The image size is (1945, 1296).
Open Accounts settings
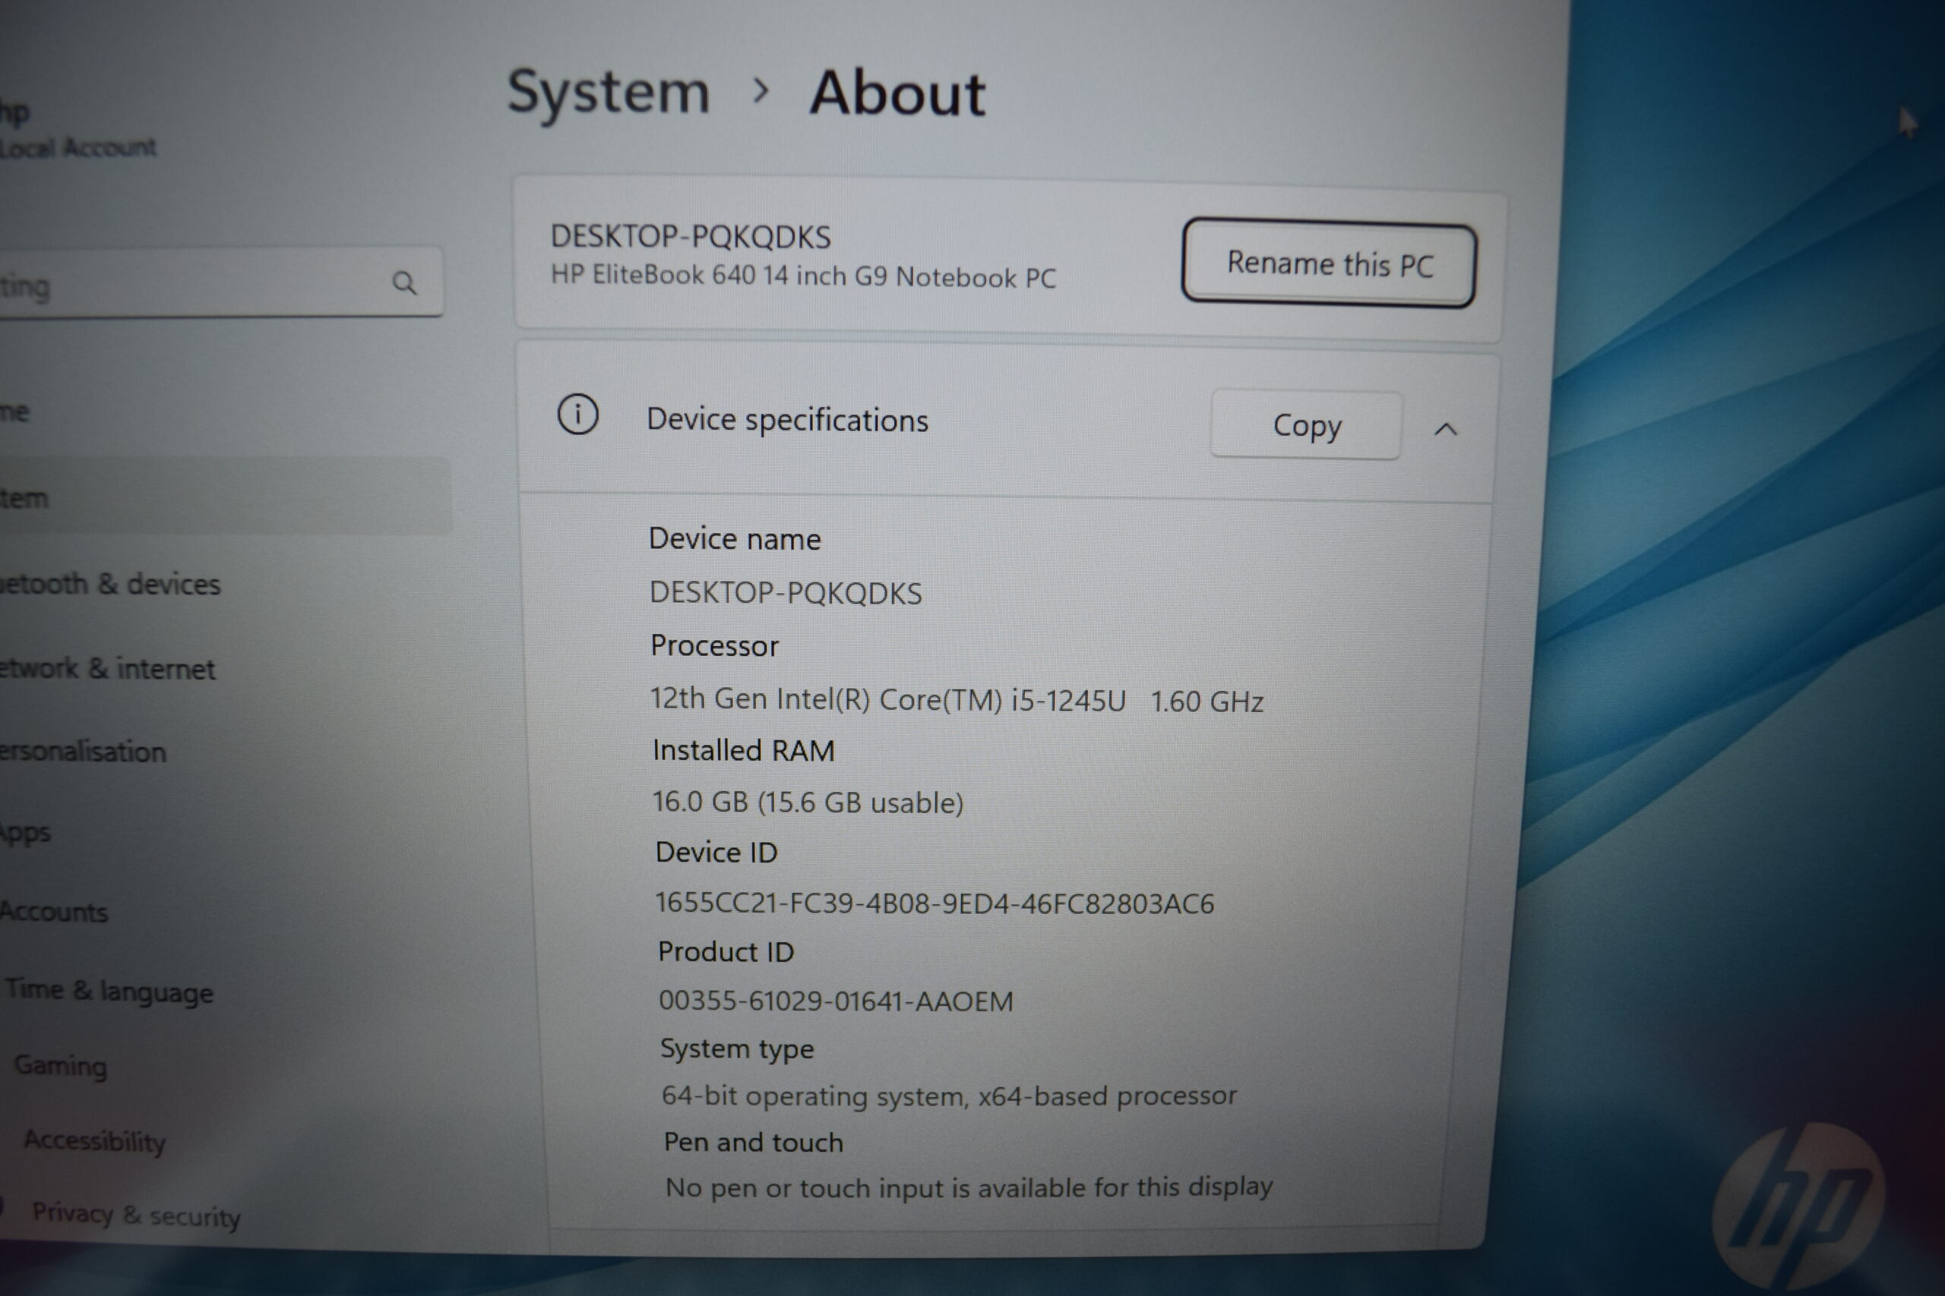[x=55, y=912]
